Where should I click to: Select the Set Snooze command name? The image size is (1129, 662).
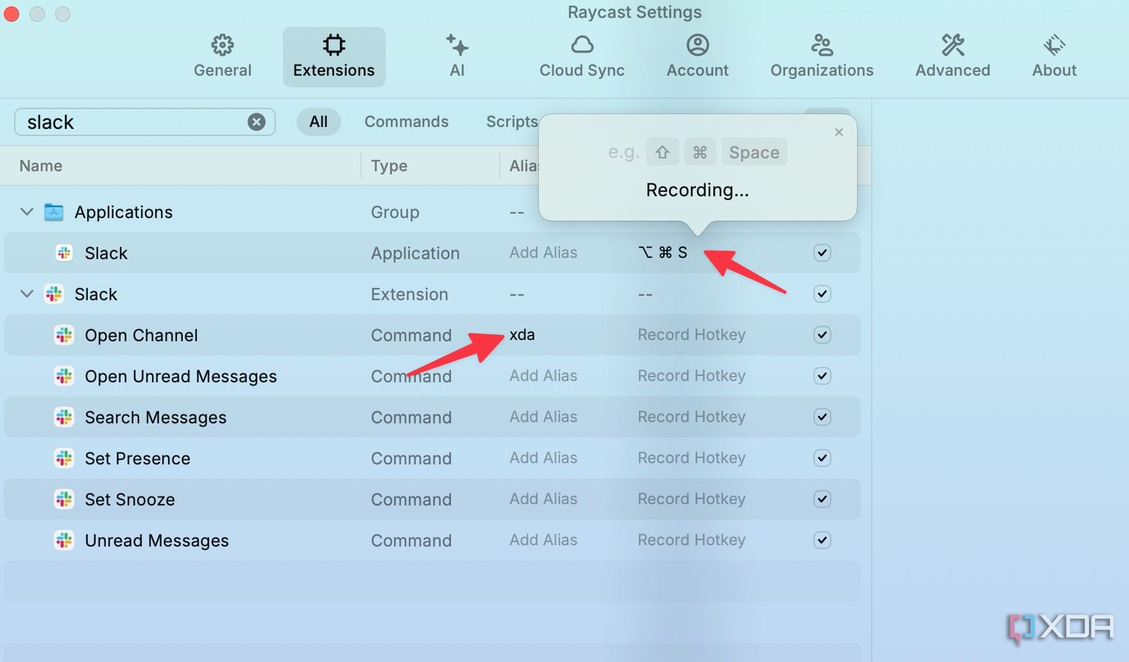130,500
